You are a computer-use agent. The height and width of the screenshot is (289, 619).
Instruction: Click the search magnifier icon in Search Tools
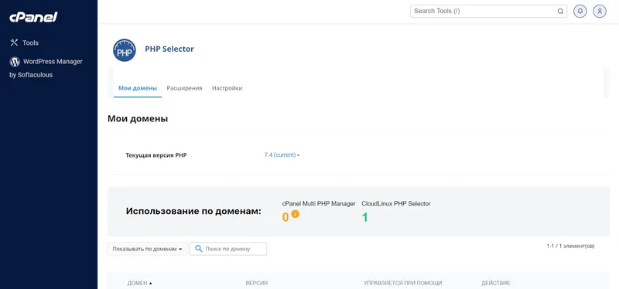point(560,12)
